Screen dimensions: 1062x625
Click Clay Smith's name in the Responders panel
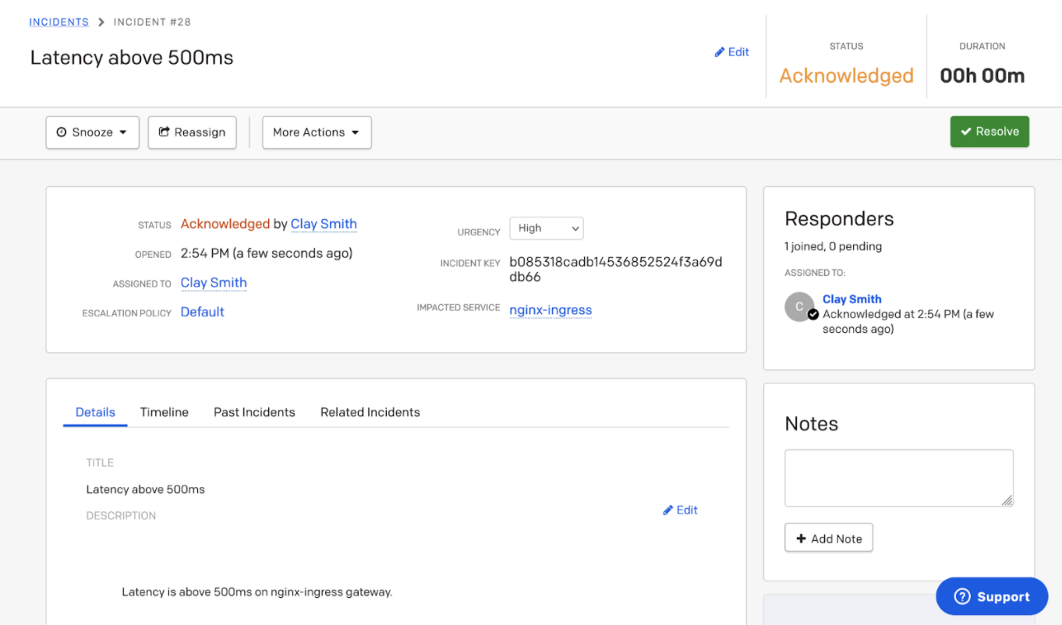[x=851, y=299]
